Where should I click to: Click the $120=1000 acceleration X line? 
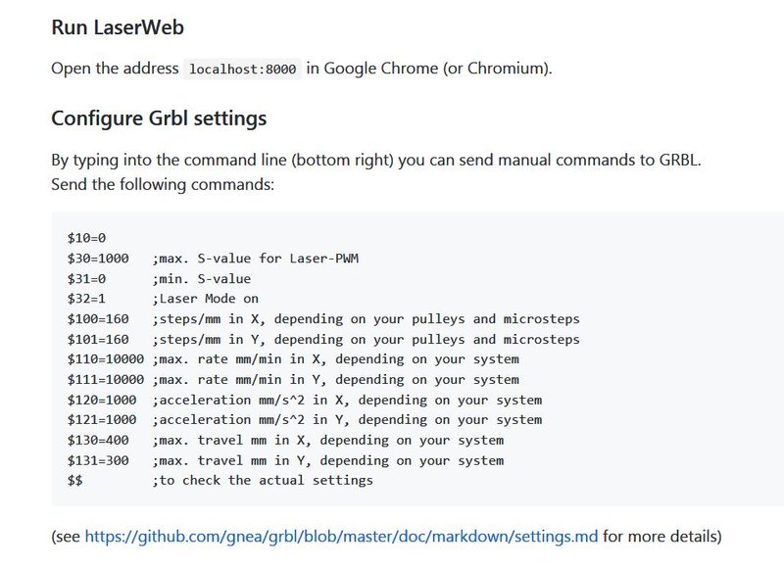click(305, 400)
